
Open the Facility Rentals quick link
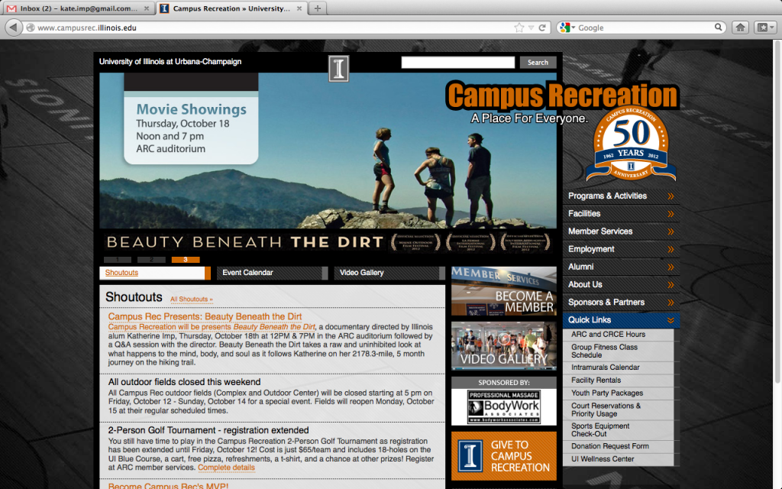(596, 381)
